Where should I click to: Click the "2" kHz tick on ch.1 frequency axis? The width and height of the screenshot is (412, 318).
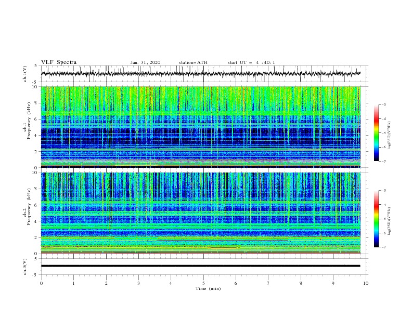point(36,152)
